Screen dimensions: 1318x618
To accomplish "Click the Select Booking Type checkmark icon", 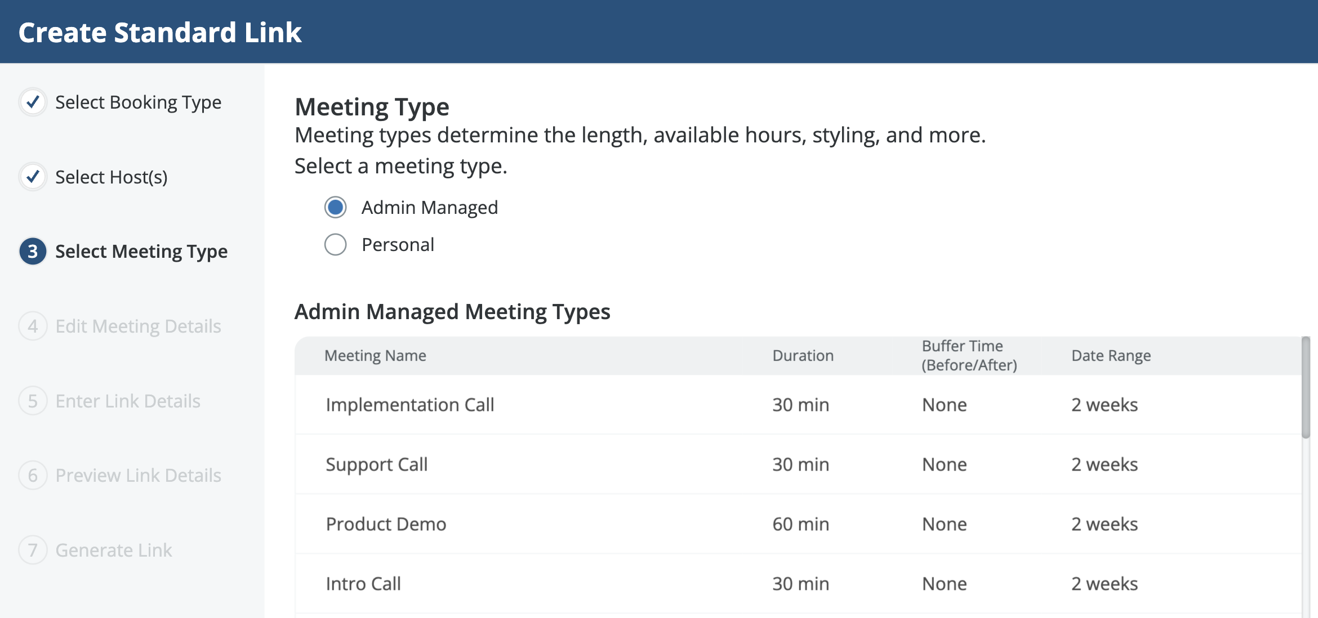I will click(x=33, y=102).
